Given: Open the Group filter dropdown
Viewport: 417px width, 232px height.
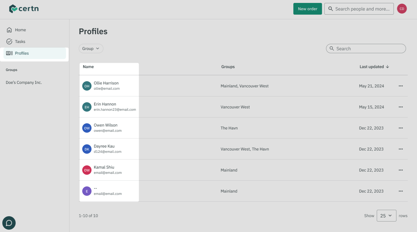Looking at the screenshot, I should tap(91, 49).
